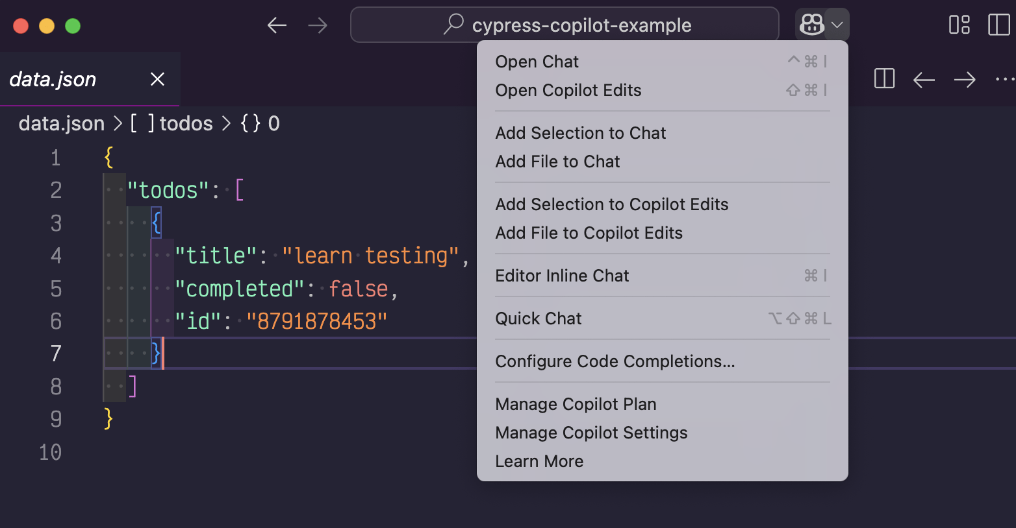Select Add File to Copilot Edits
1016x528 pixels.
663,233
